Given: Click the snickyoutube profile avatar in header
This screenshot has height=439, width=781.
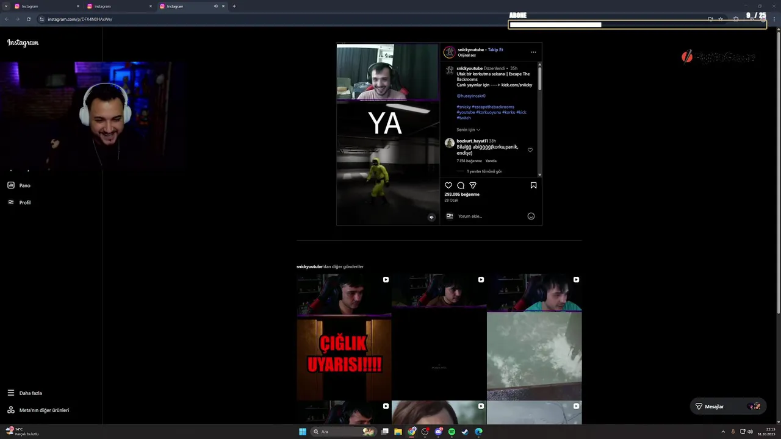Looking at the screenshot, I should point(449,52).
